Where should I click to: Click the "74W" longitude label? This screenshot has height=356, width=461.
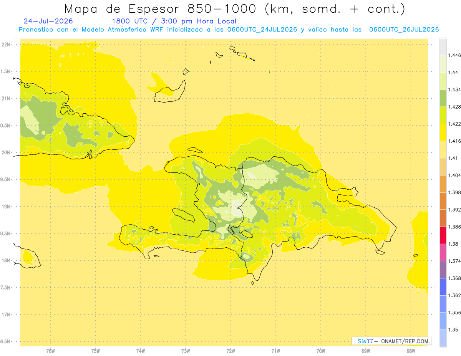pyautogui.click(x=140, y=351)
